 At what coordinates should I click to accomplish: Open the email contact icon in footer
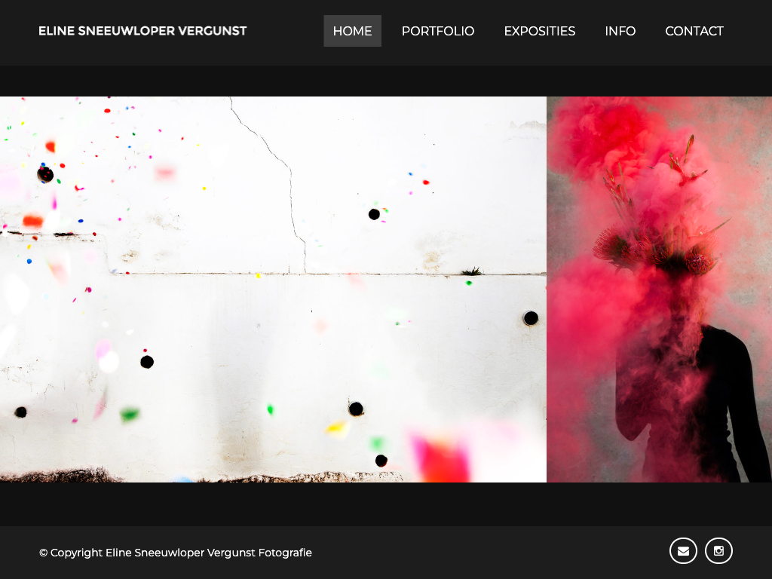pyautogui.click(x=683, y=550)
